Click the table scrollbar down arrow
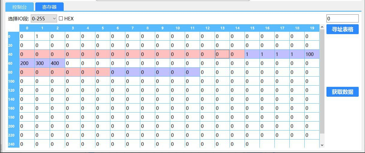Screen dimensions: 365x153 coord(322,145)
